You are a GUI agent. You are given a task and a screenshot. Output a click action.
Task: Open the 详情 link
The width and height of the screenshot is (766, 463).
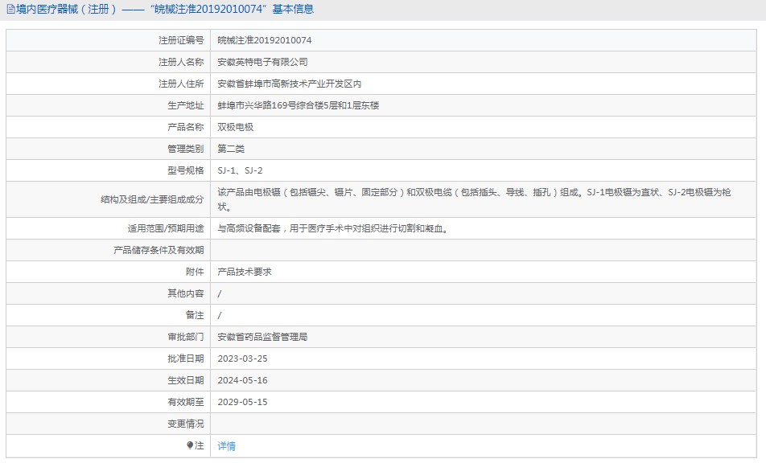coord(226,446)
